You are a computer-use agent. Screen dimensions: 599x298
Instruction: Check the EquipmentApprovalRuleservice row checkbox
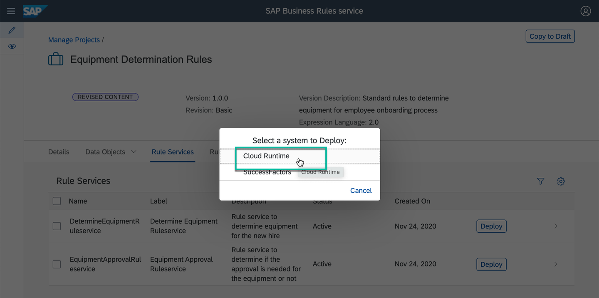(57, 264)
